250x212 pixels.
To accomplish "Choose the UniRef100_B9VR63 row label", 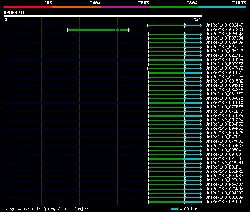I will tap(224, 124).
